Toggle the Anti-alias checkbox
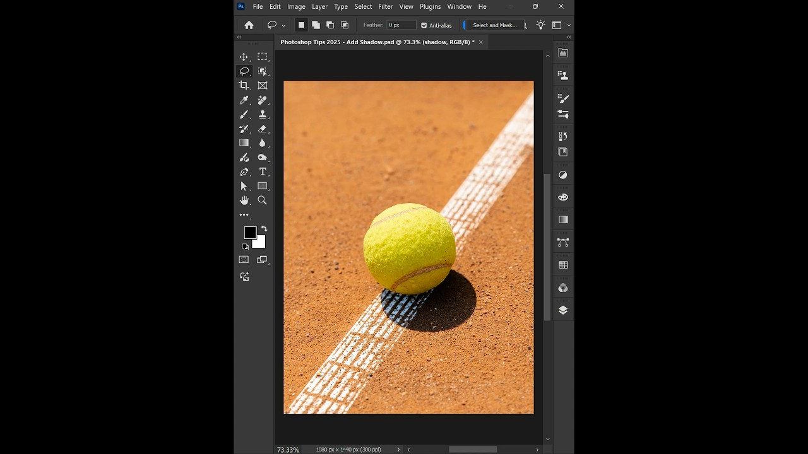The height and width of the screenshot is (454, 808). click(424, 25)
